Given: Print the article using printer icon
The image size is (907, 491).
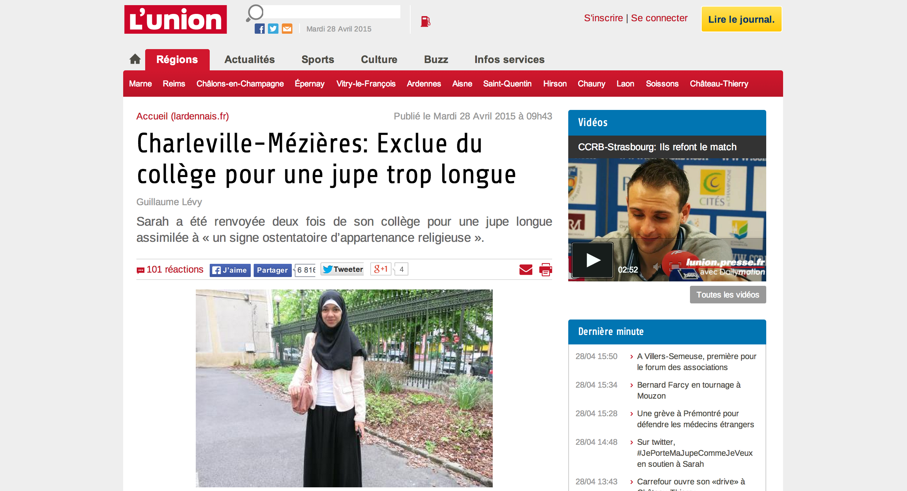Looking at the screenshot, I should 546,270.
